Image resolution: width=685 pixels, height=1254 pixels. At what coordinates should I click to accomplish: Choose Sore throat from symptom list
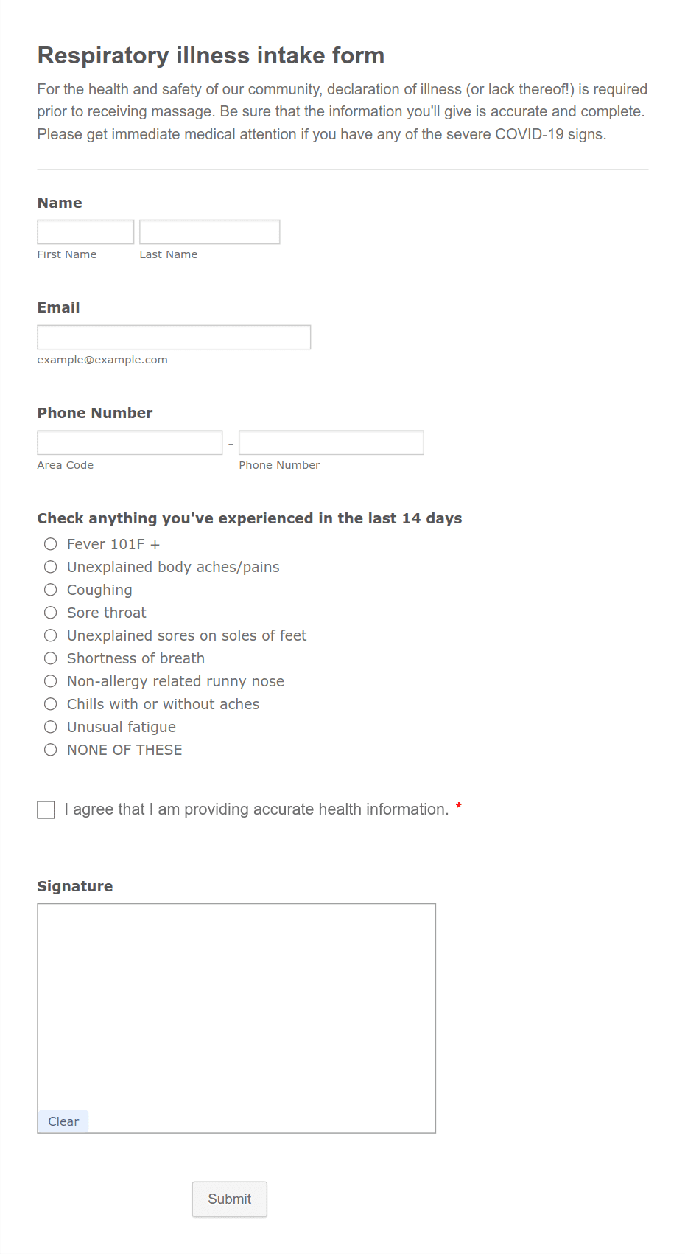50,613
